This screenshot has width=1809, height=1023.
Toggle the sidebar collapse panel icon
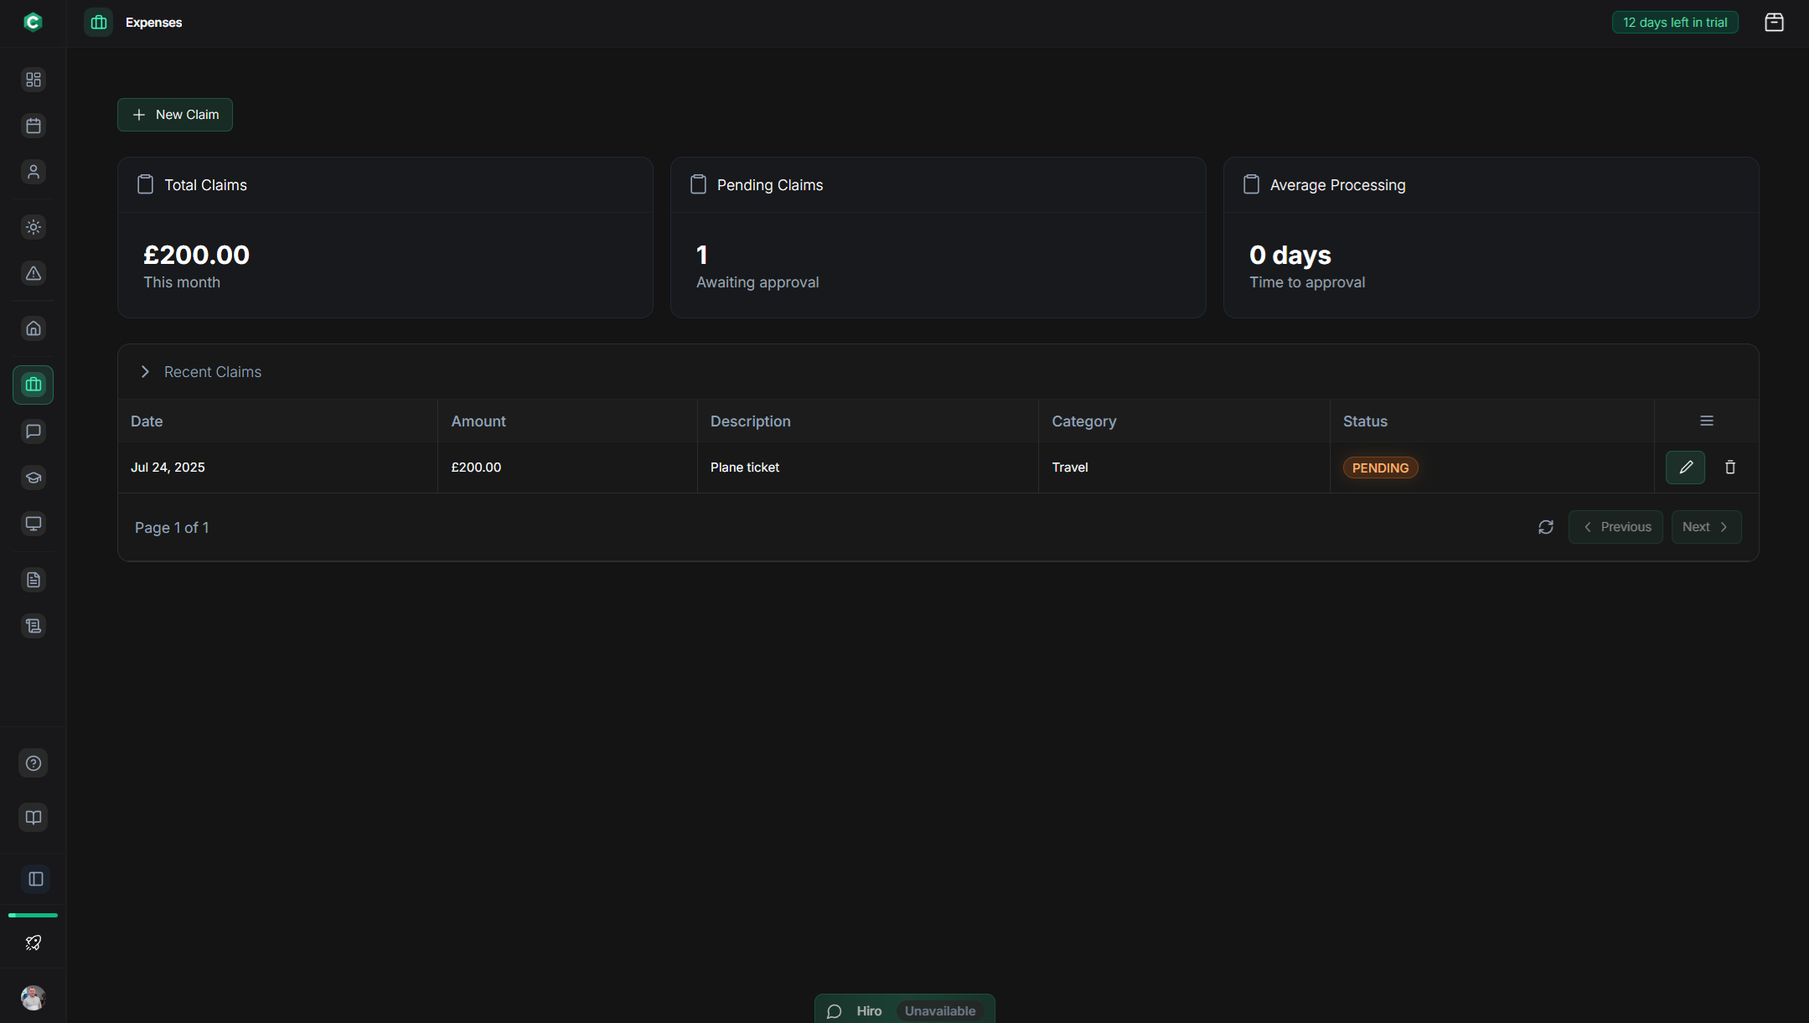[34, 879]
